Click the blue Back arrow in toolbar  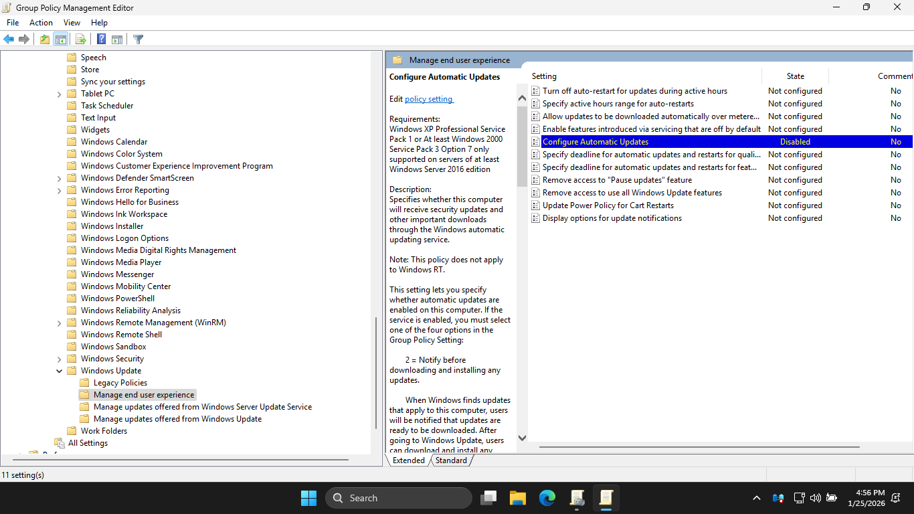9,39
